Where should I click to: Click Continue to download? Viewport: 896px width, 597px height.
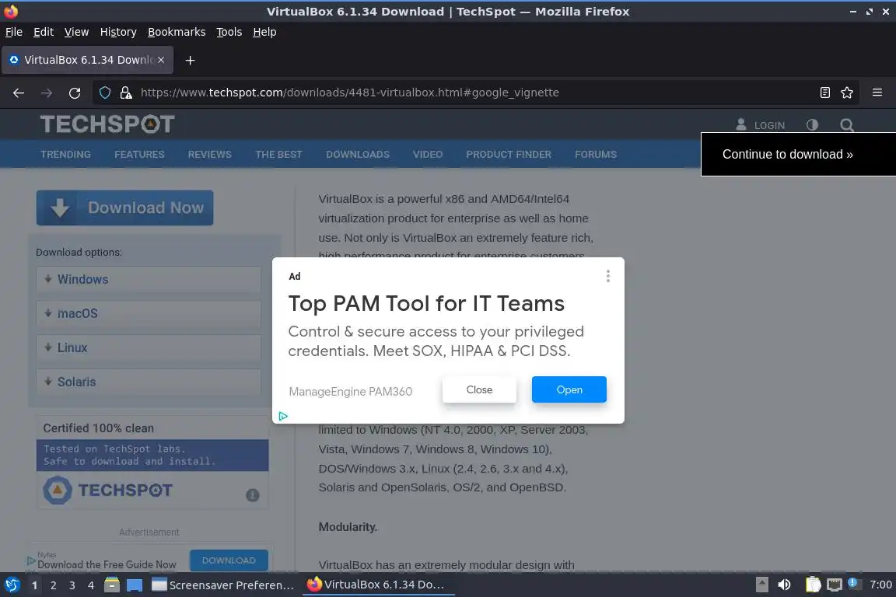(798, 154)
